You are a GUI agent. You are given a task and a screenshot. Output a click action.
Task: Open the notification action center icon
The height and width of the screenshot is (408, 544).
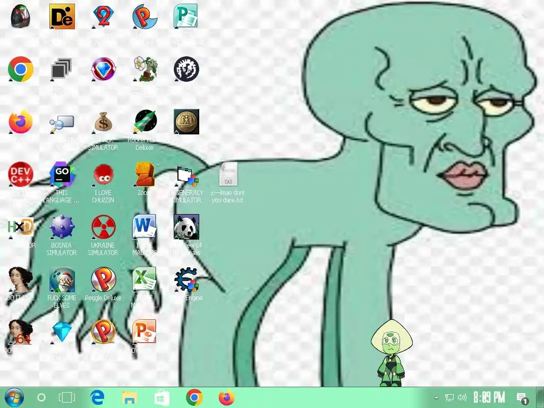522,398
